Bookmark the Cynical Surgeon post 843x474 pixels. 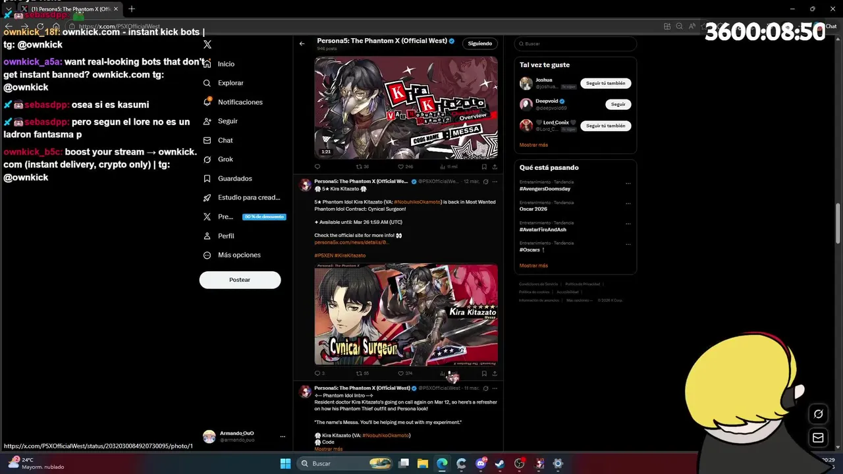tap(484, 373)
